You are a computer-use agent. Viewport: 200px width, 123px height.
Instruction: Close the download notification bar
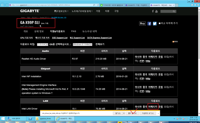click(158, 113)
